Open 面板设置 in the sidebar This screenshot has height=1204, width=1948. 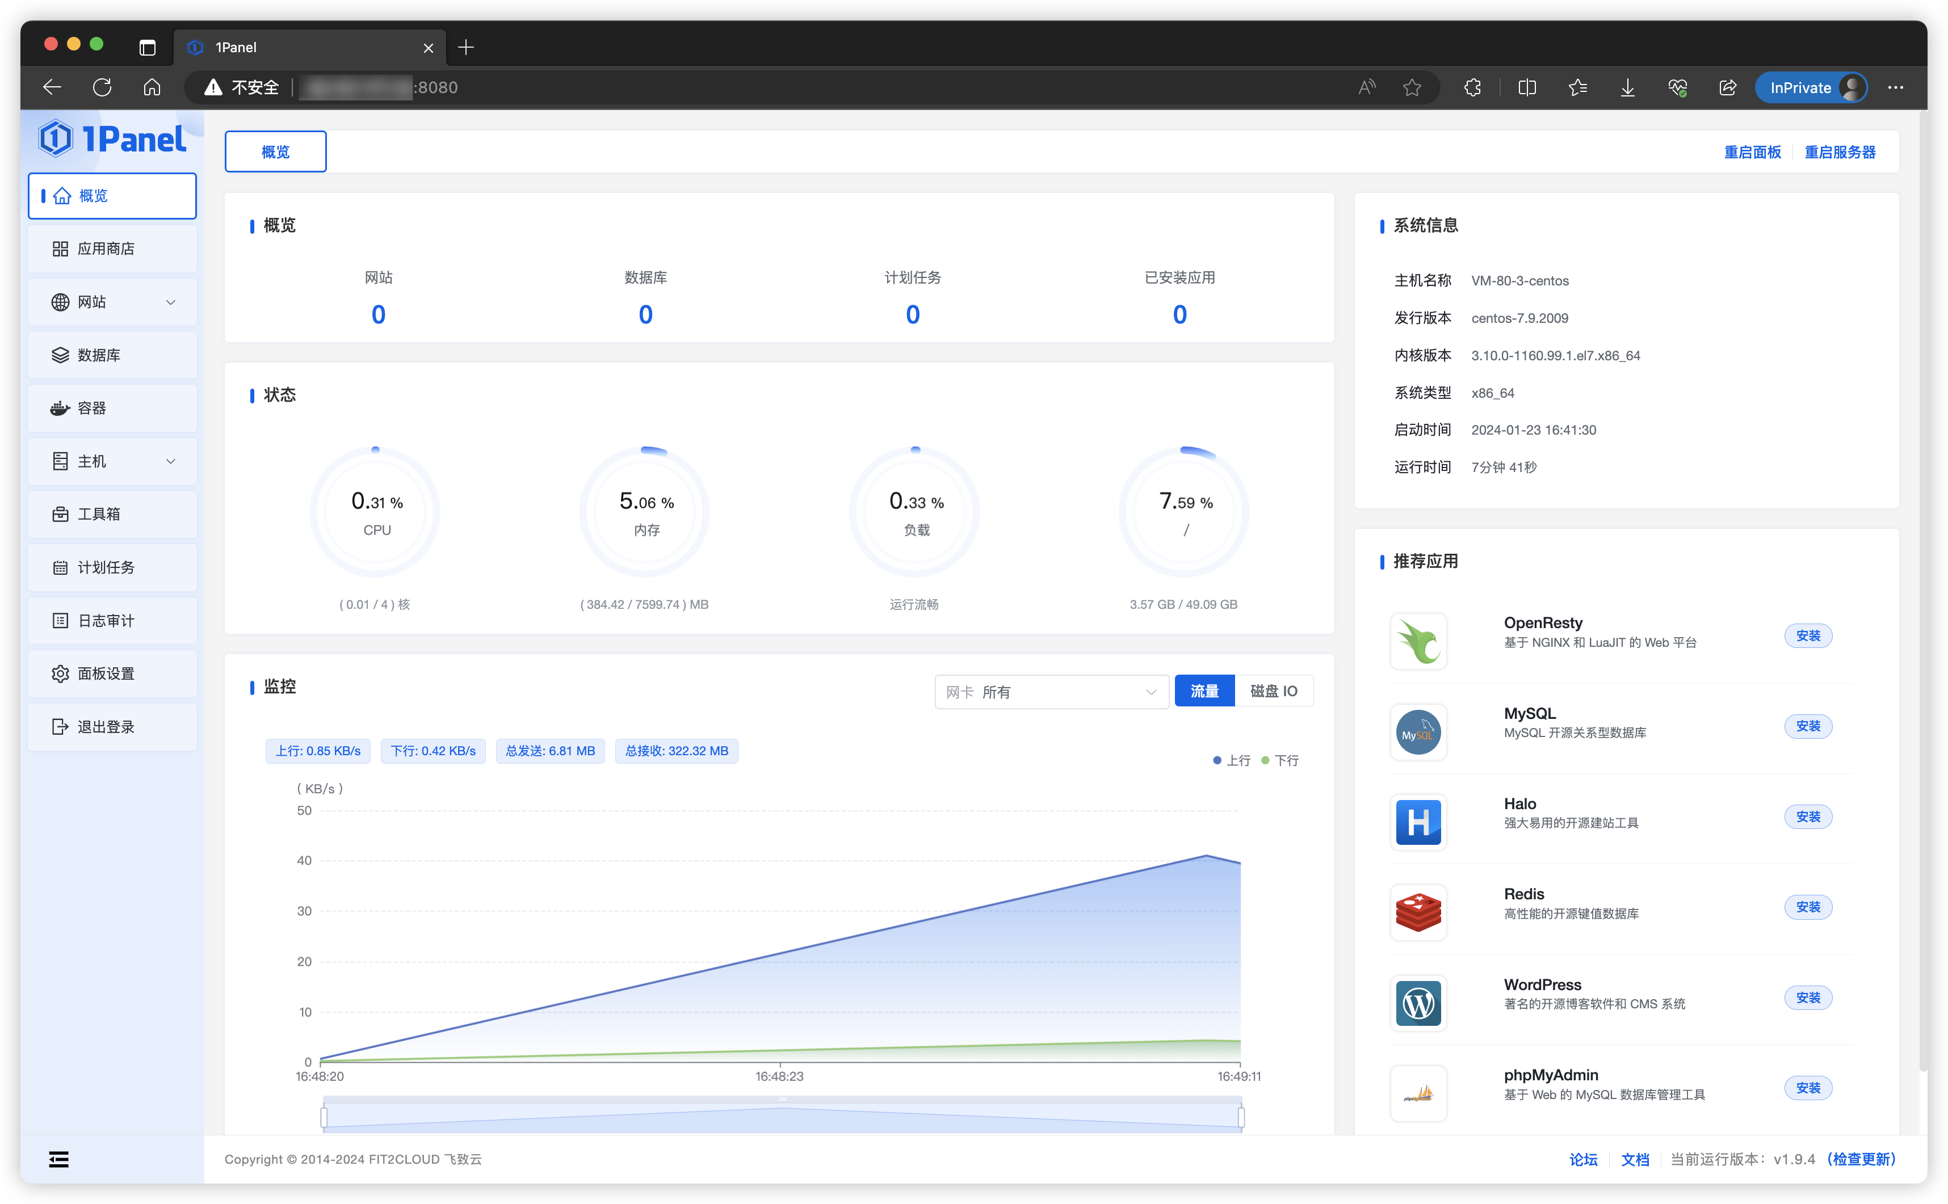tap(112, 673)
